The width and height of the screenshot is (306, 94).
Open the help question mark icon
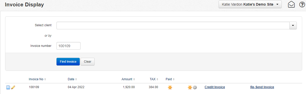[302, 5]
